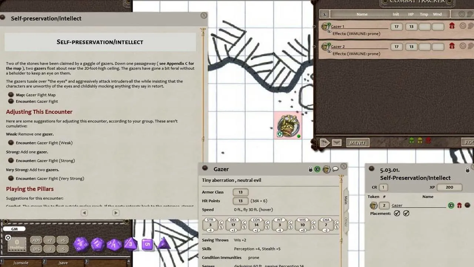Viewport: 474px width, 267px height.
Task: Click the -2 modifier button
Action: point(50,249)
